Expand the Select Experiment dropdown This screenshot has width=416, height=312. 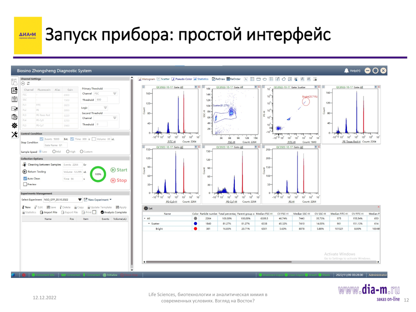[x=80, y=199]
